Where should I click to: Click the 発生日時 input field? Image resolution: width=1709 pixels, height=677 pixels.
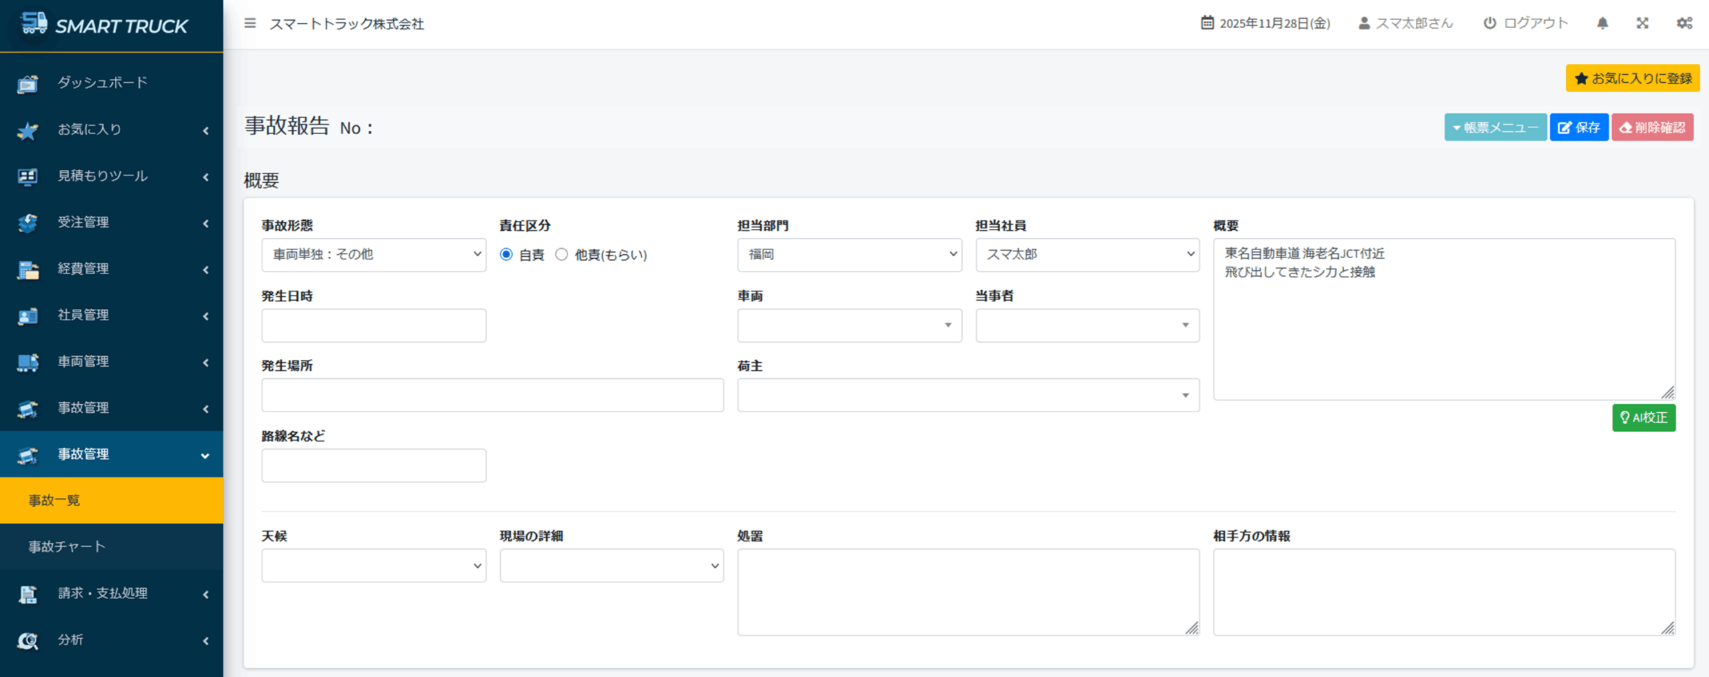point(374,325)
